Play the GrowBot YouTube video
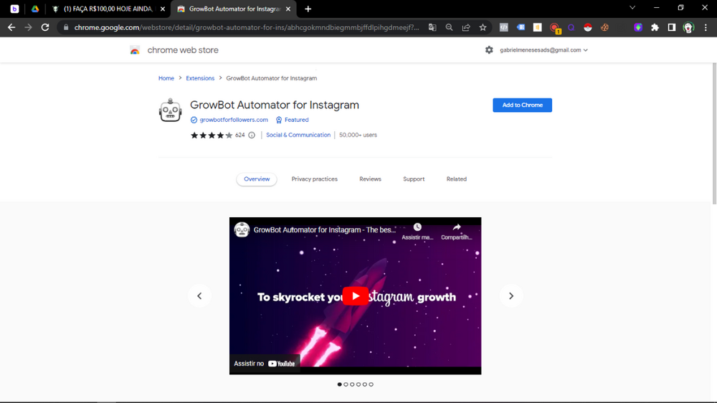This screenshot has width=717, height=403. coord(356,296)
